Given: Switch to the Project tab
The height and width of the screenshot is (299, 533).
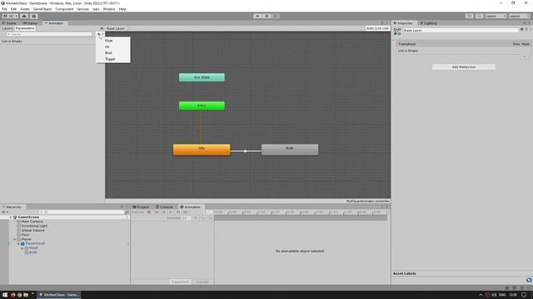Looking at the screenshot, I should (141, 207).
